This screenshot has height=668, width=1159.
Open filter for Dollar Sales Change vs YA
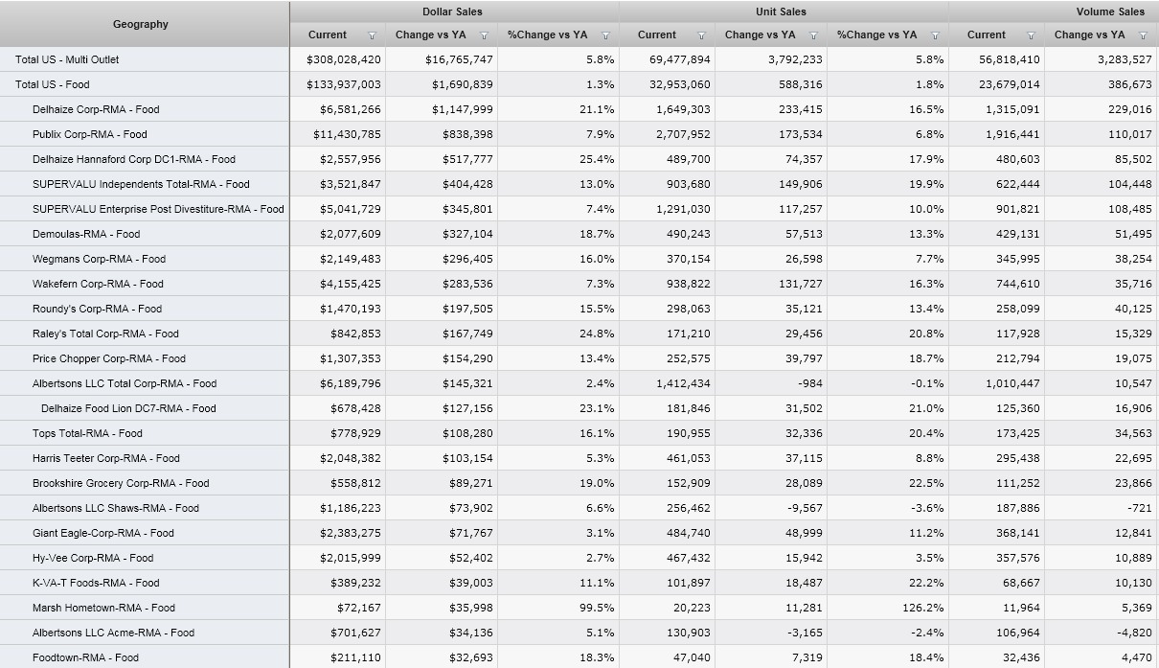pos(484,35)
